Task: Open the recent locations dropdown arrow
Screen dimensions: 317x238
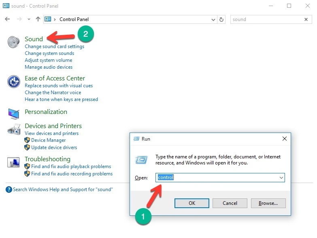Action: point(29,19)
